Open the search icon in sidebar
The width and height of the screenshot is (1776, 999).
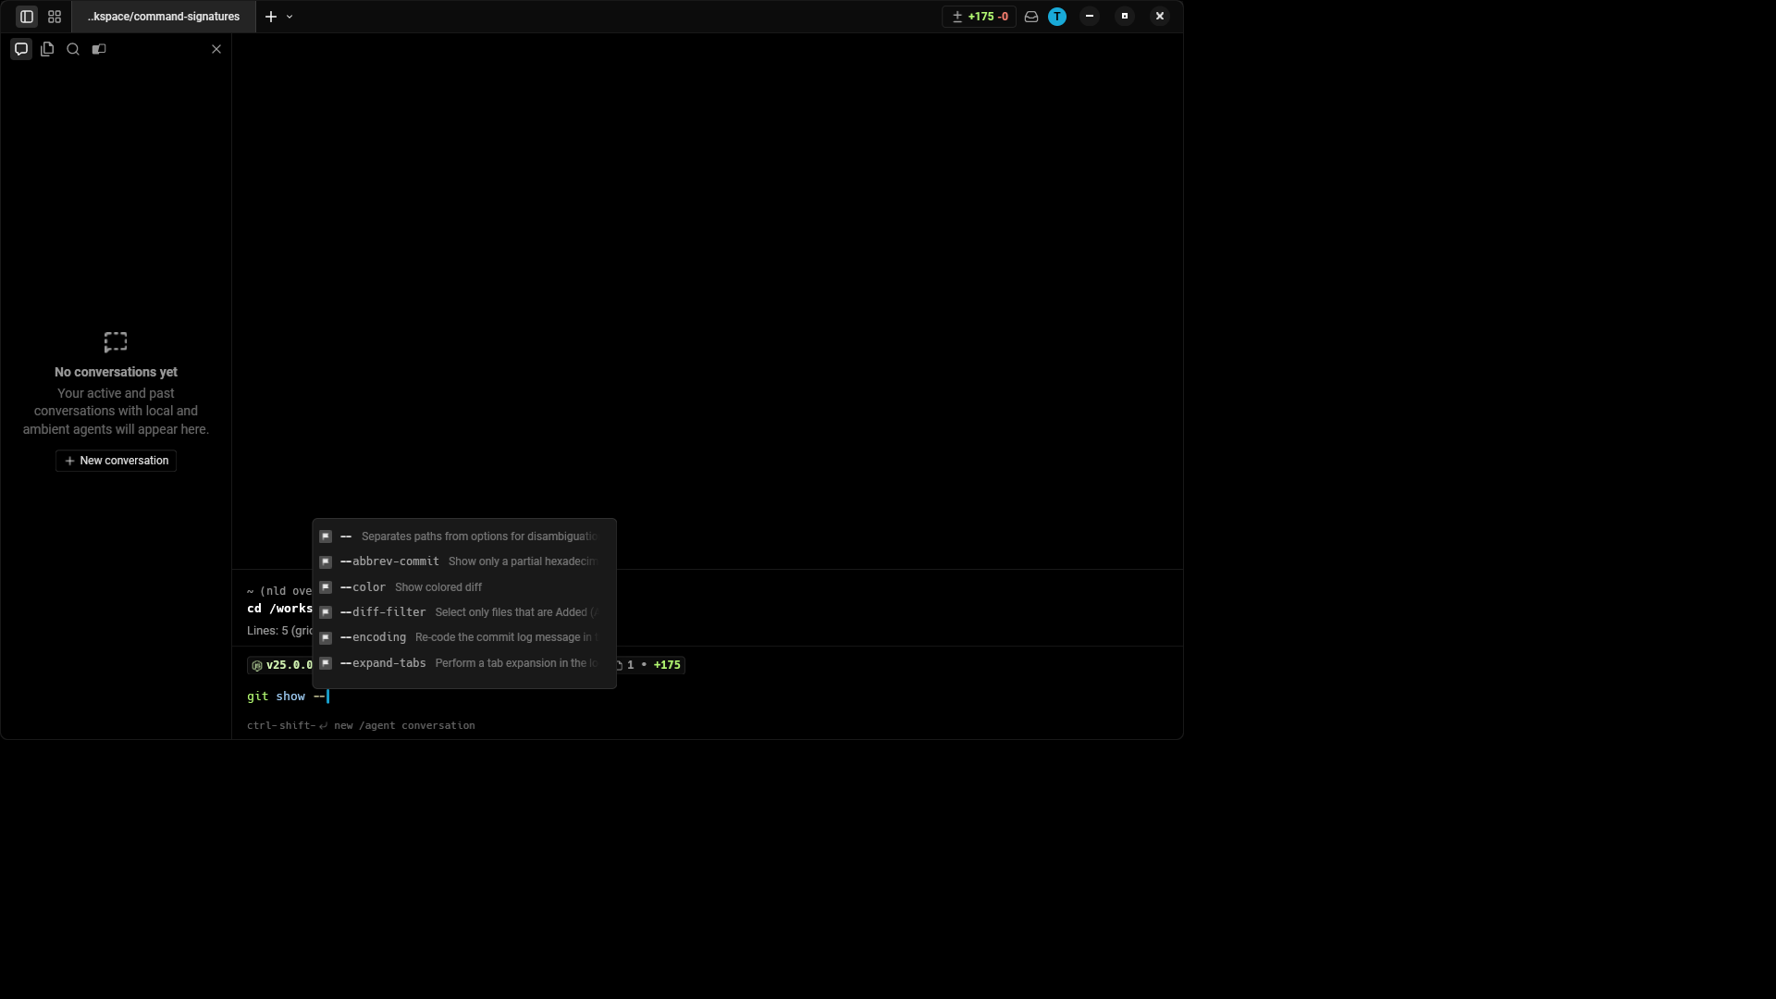pos(73,49)
